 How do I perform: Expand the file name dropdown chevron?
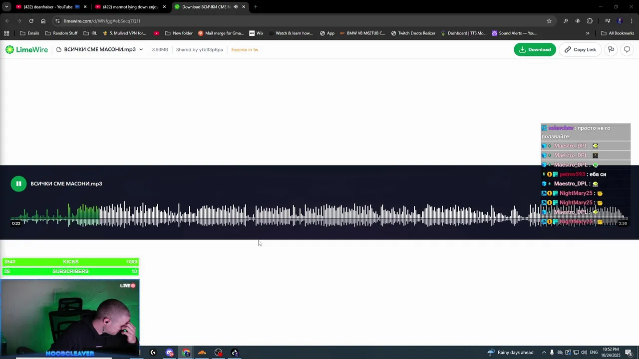coord(141,49)
